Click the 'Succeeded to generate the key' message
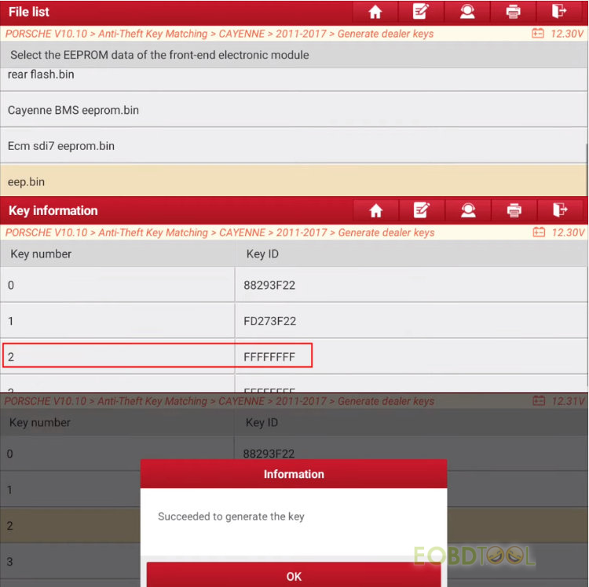 [x=231, y=516]
